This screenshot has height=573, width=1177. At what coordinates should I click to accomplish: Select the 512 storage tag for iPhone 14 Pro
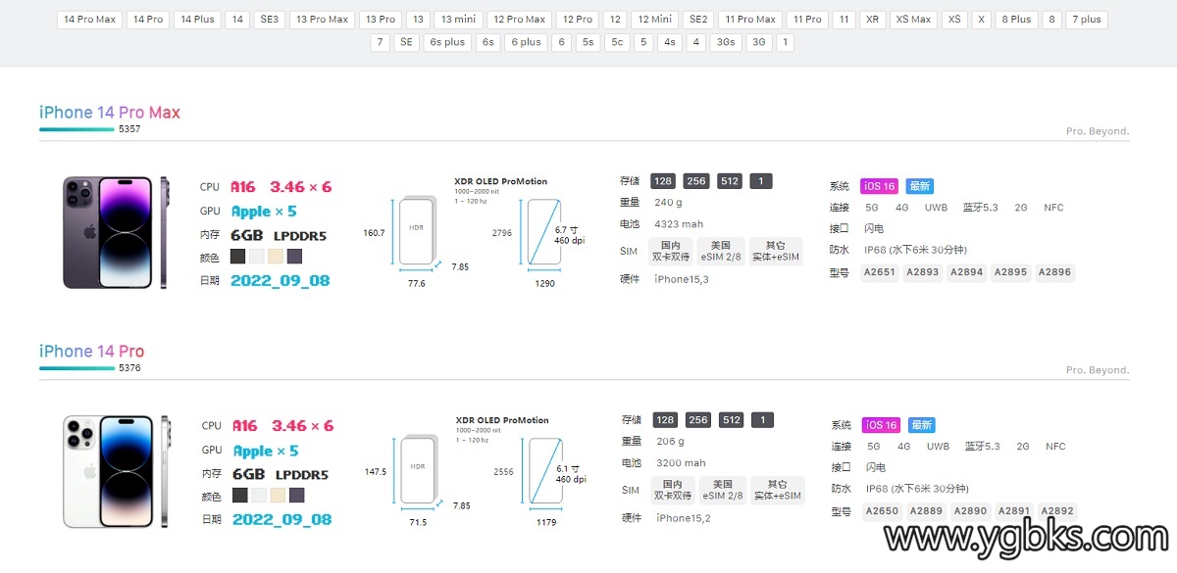732,420
